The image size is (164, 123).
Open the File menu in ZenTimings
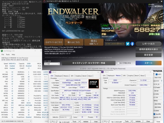point(3,54)
